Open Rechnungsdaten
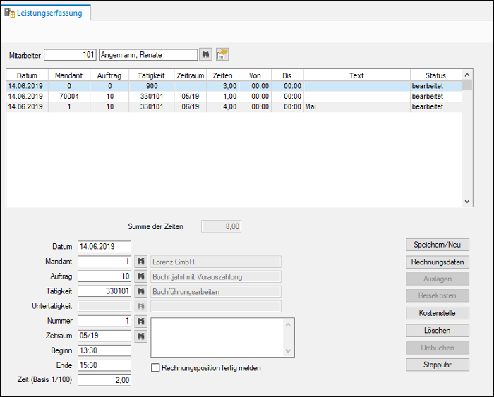Image resolution: width=494 pixels, height=397 pixels. click(x=438, y=262)
